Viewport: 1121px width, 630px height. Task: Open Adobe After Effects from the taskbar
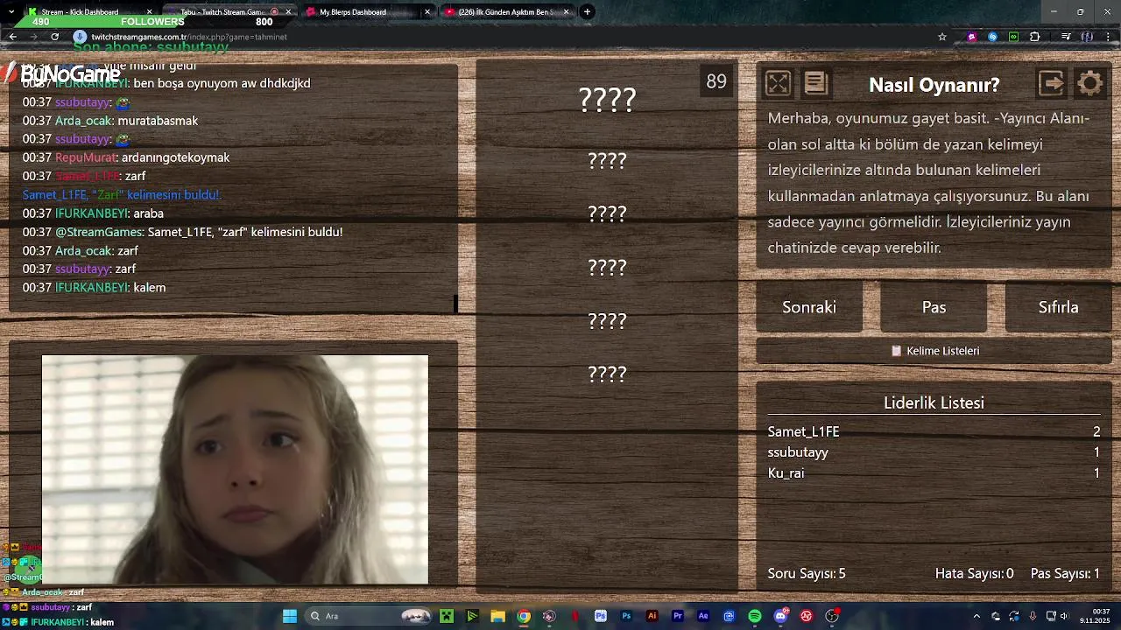[703, 616]
